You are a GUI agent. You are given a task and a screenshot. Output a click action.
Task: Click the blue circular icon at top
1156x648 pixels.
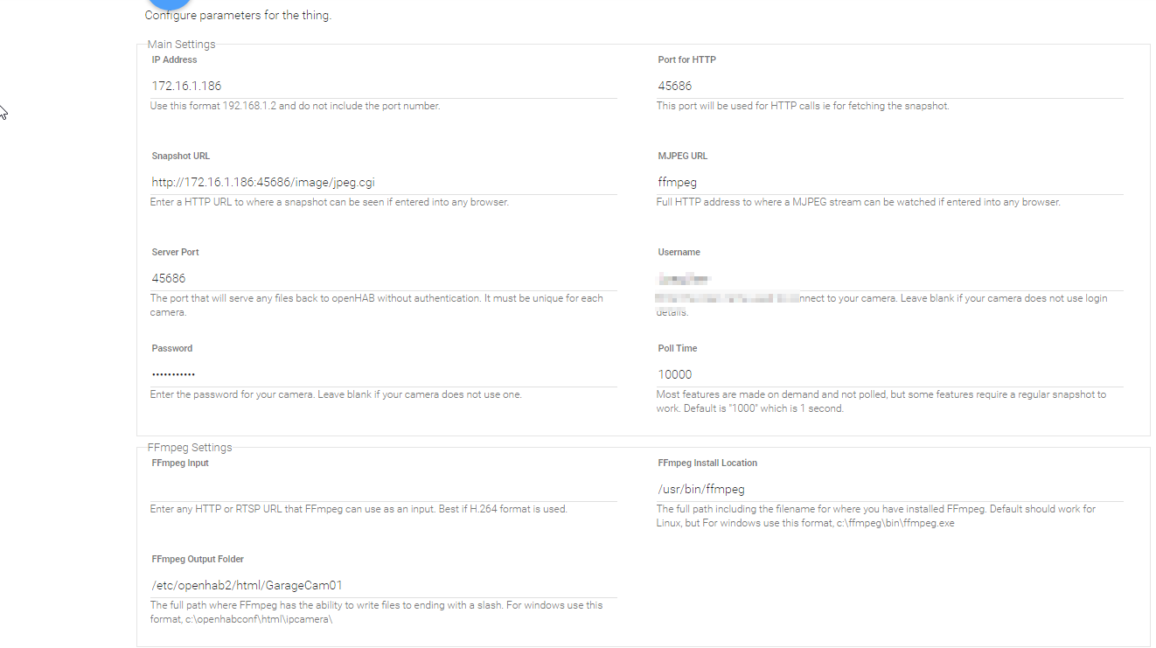pyautogui.click(x=169, y=3)
